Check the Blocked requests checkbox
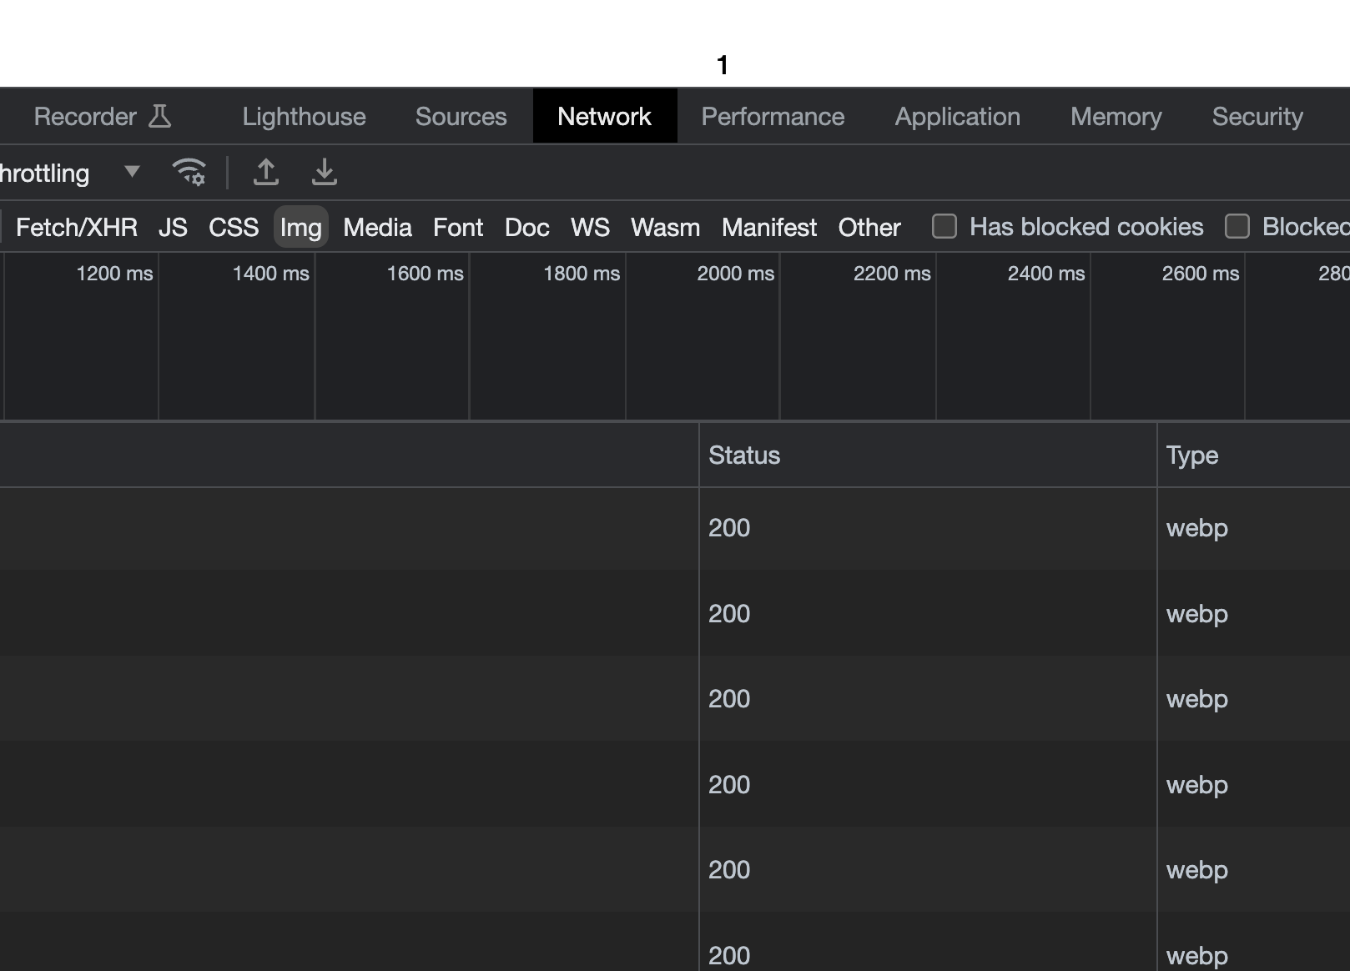Viewport: 1350px width, 971px height. tap(1237, 226)
